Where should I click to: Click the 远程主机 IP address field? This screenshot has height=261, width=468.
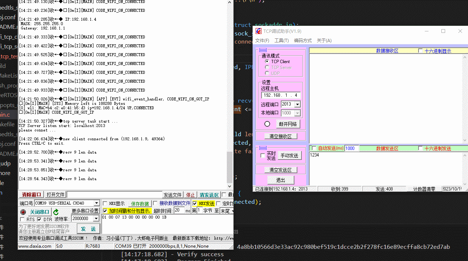coord(281,95)
